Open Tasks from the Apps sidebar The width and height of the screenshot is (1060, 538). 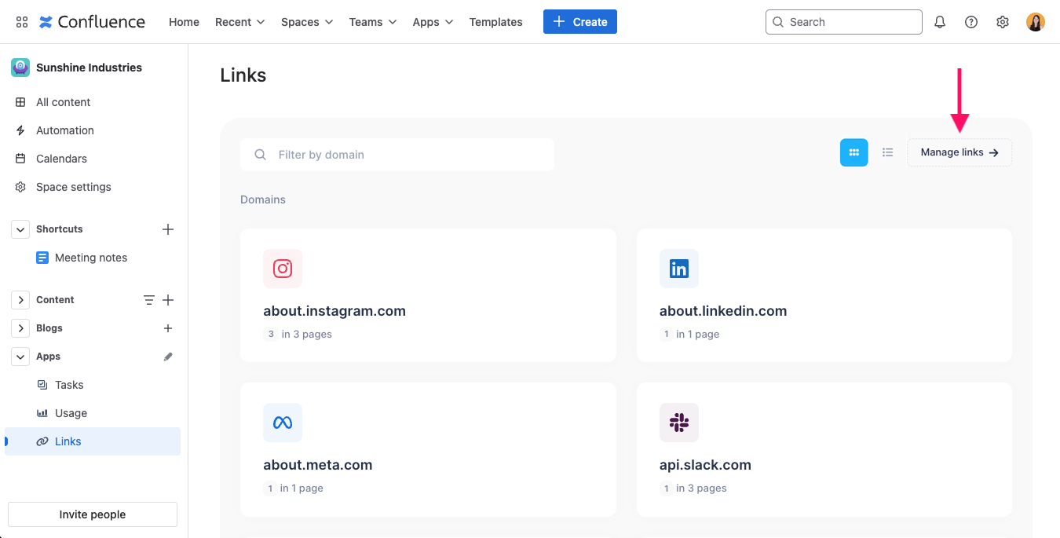pos(68,384)
